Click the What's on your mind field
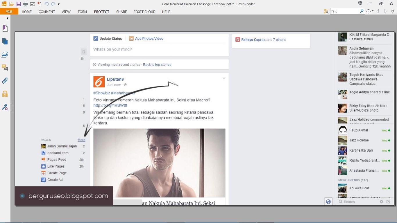Viewport: 397px width, 223px height. (159, 49)
